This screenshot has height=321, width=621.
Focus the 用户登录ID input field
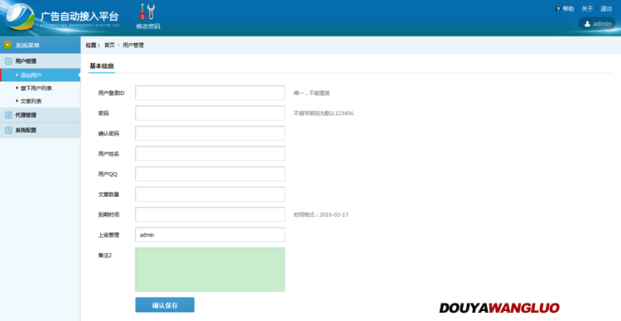[x=210, y=93]
